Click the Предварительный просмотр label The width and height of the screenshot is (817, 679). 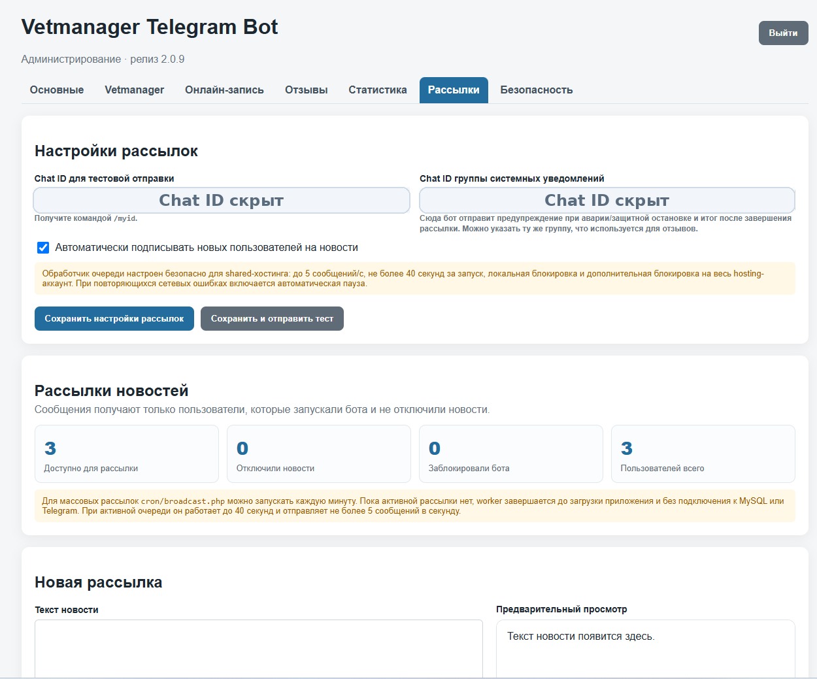(561, 609)
